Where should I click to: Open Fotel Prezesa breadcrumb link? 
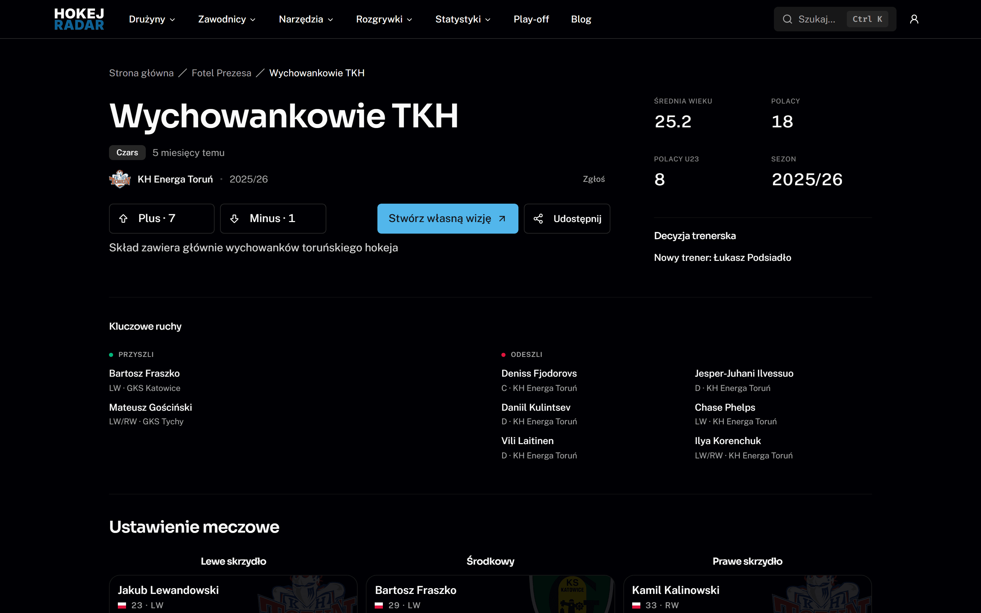[221, 73]
